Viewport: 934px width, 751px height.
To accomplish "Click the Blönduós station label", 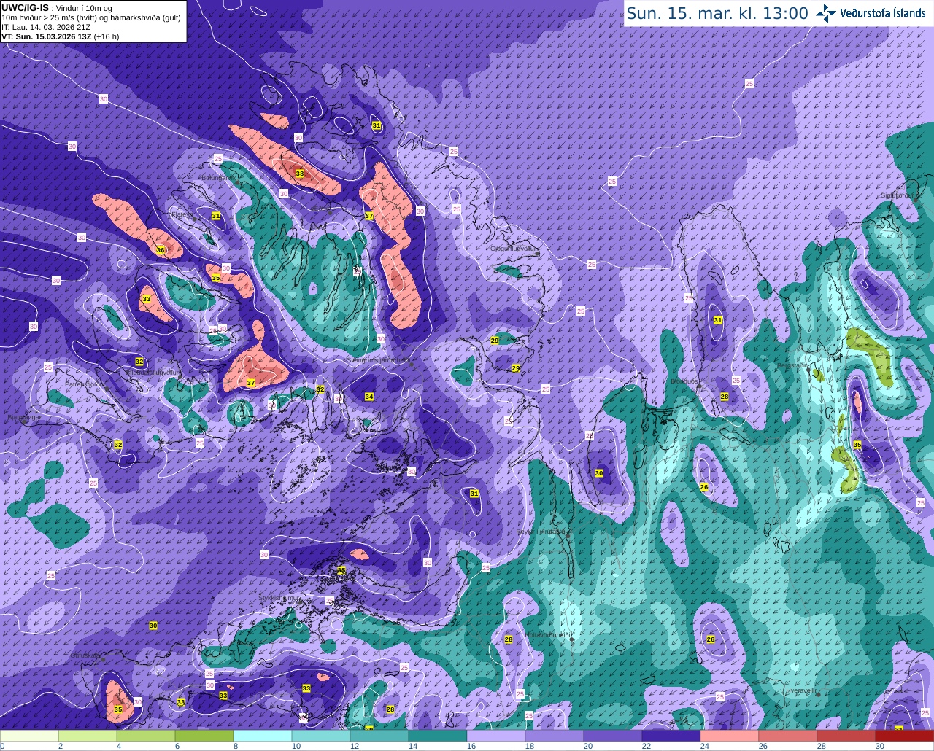I will 684,381.
